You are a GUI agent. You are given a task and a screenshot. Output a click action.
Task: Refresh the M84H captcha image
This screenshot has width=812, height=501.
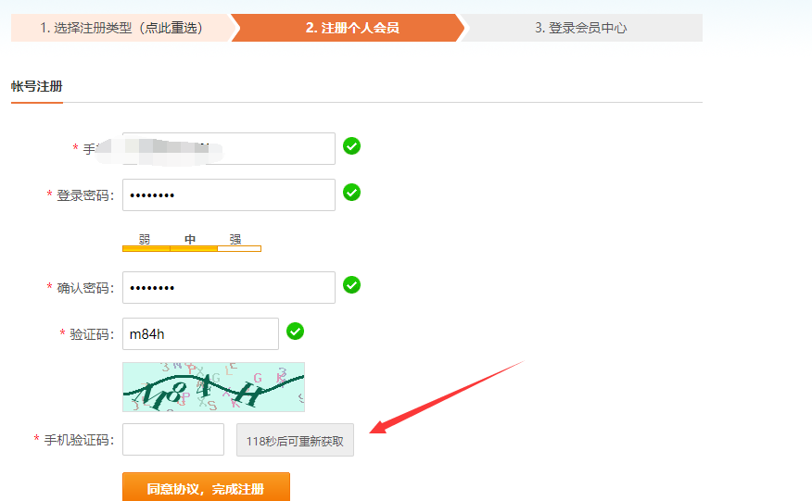pyautogui.click(x=213, y=387)
